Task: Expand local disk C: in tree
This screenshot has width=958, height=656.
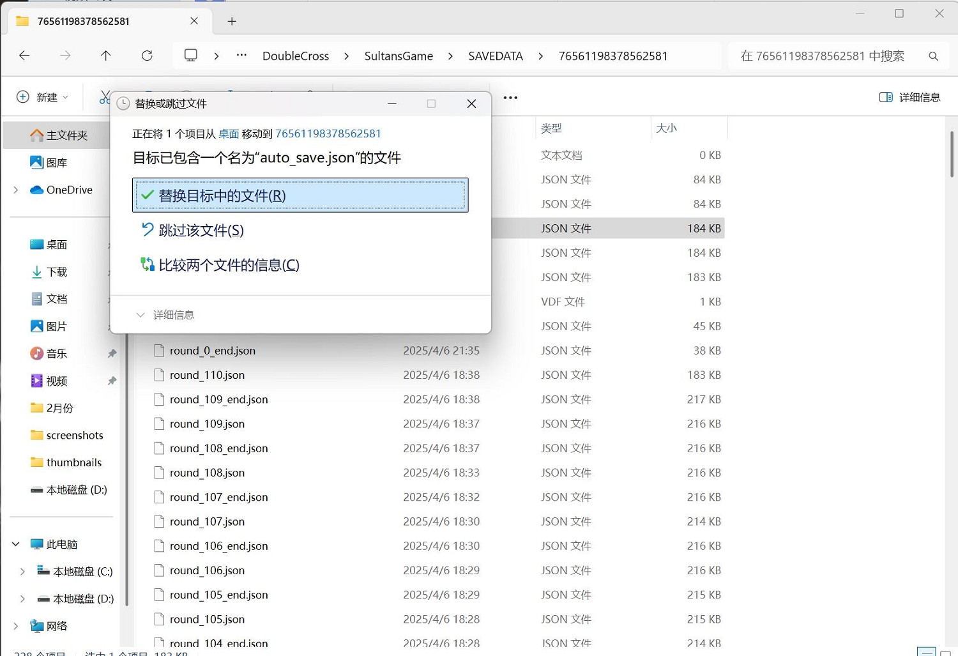Action: pyautogui.click(x=22, y=572)
